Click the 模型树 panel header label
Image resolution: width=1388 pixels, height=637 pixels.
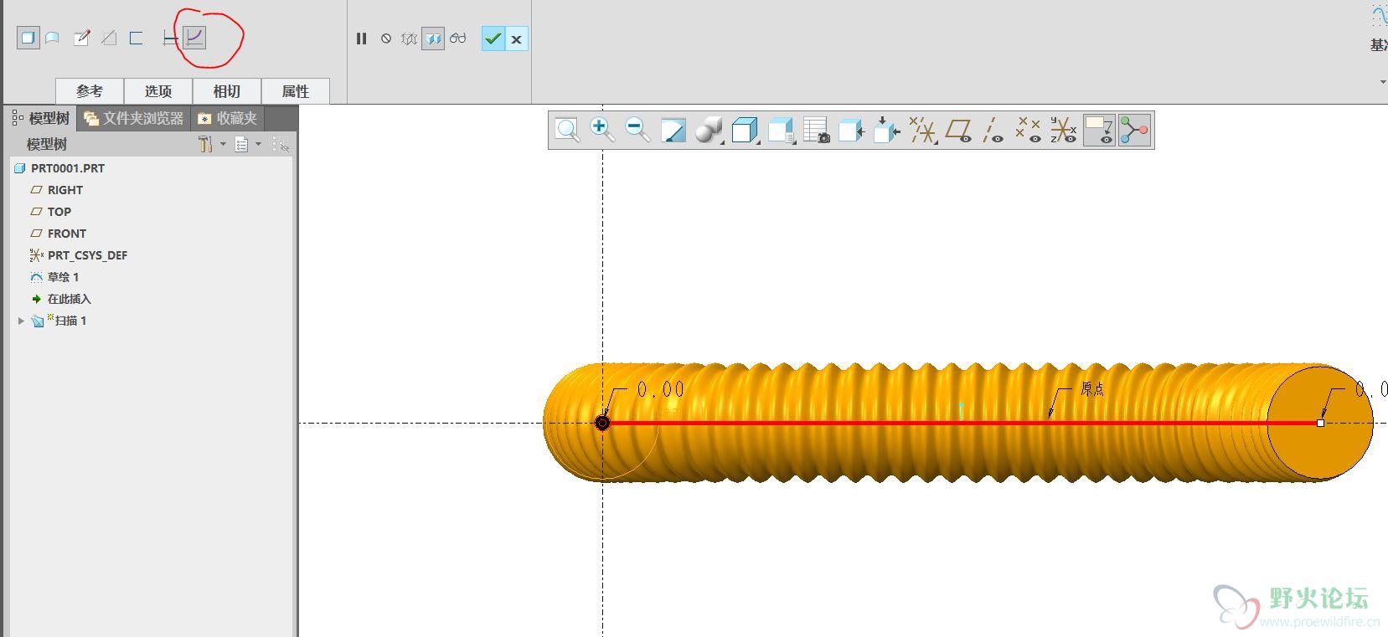tap(47, 144)
